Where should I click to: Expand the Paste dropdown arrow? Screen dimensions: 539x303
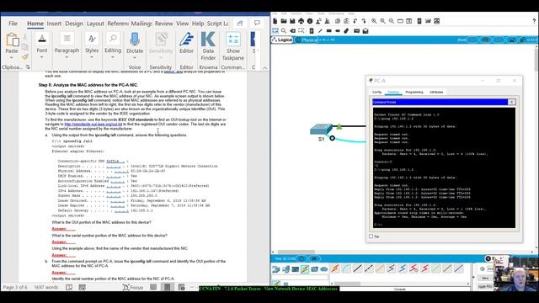pyautogui.click(x=12, y=57)
